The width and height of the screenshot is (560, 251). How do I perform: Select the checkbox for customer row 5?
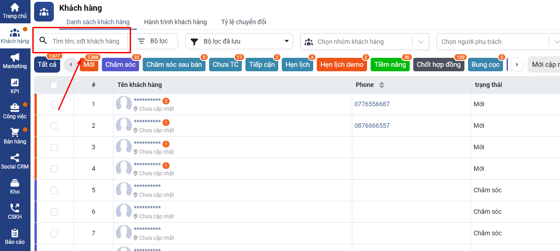coord(54,190)
